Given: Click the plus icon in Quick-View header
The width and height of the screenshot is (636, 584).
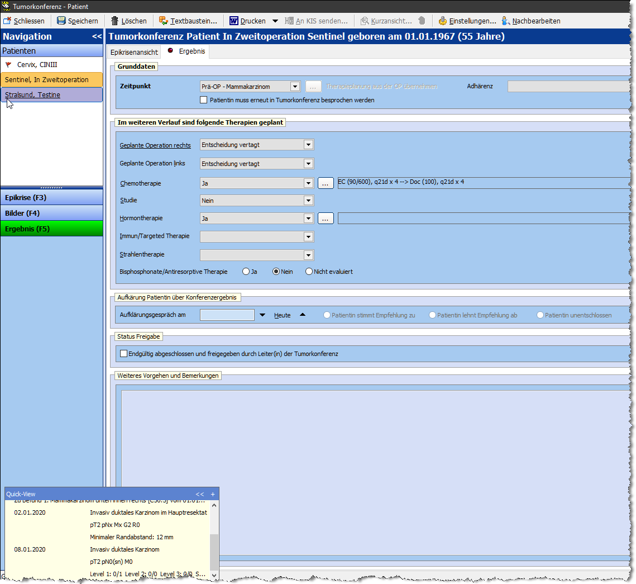Looking at the screenshot, I should pos(213,495).
